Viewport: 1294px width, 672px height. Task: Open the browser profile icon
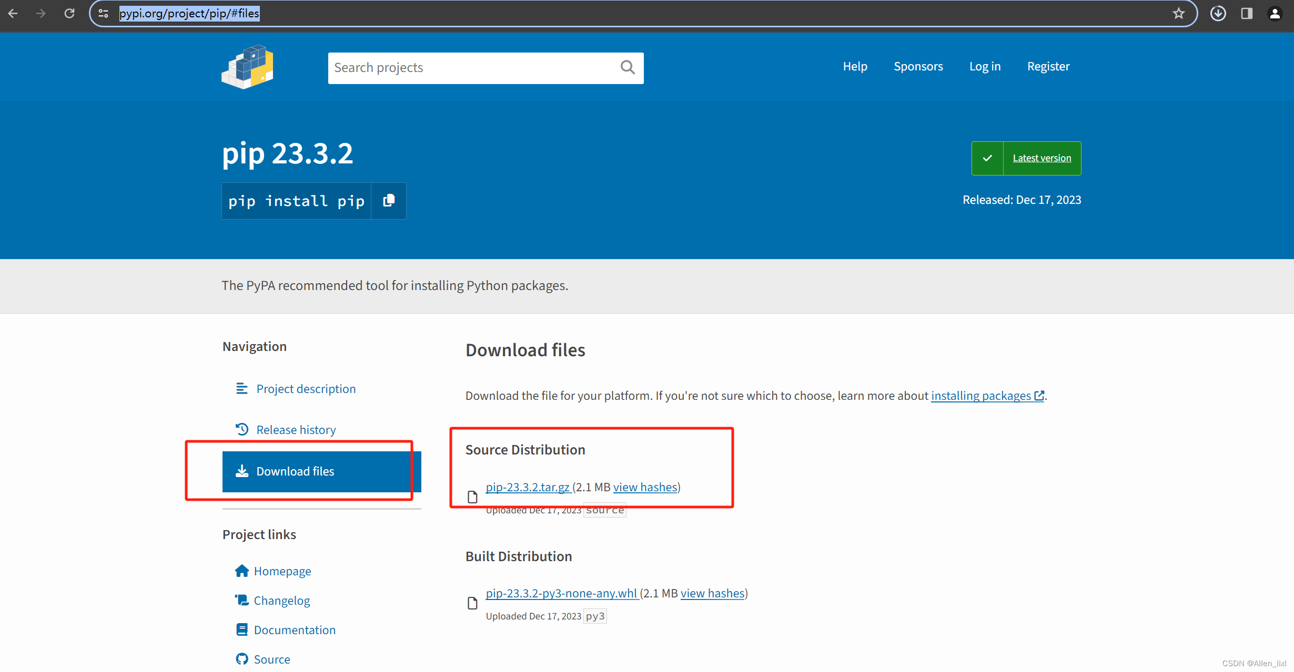coord(1275,13)
